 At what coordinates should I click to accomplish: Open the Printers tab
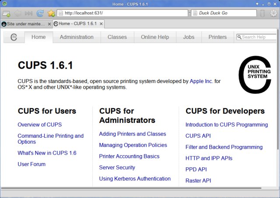point(217,37)
